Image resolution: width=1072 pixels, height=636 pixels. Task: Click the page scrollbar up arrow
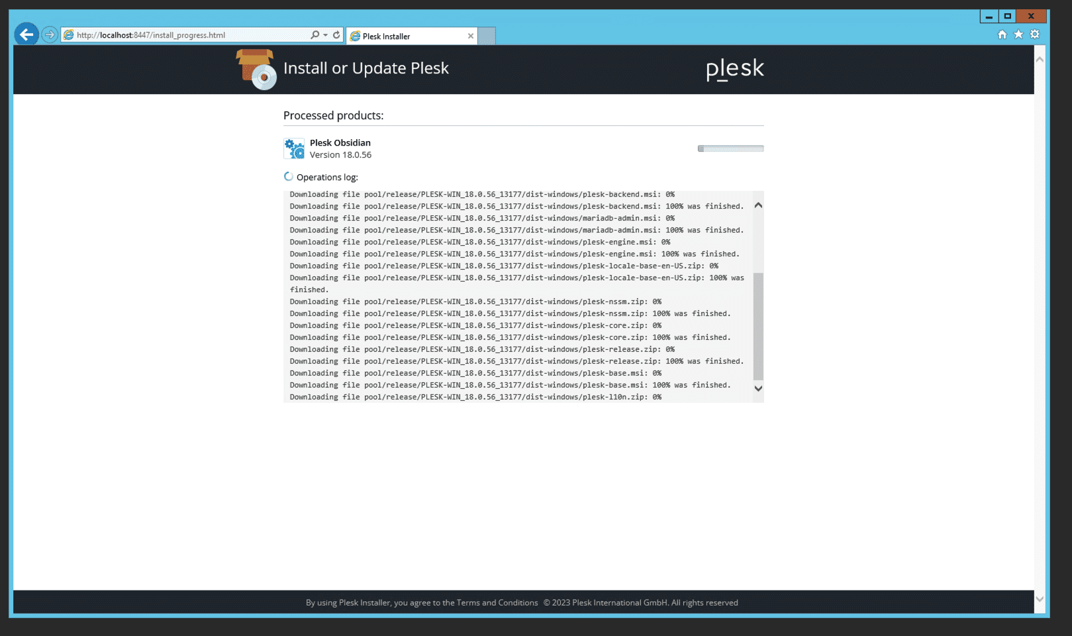1040,60
